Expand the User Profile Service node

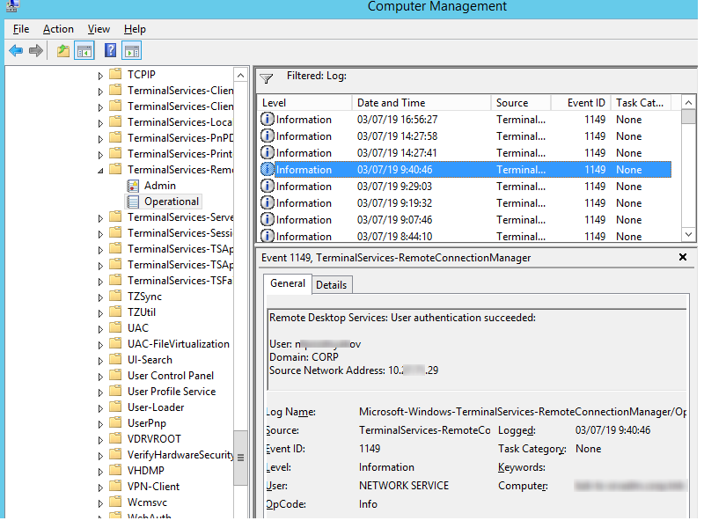coord(100,392)
